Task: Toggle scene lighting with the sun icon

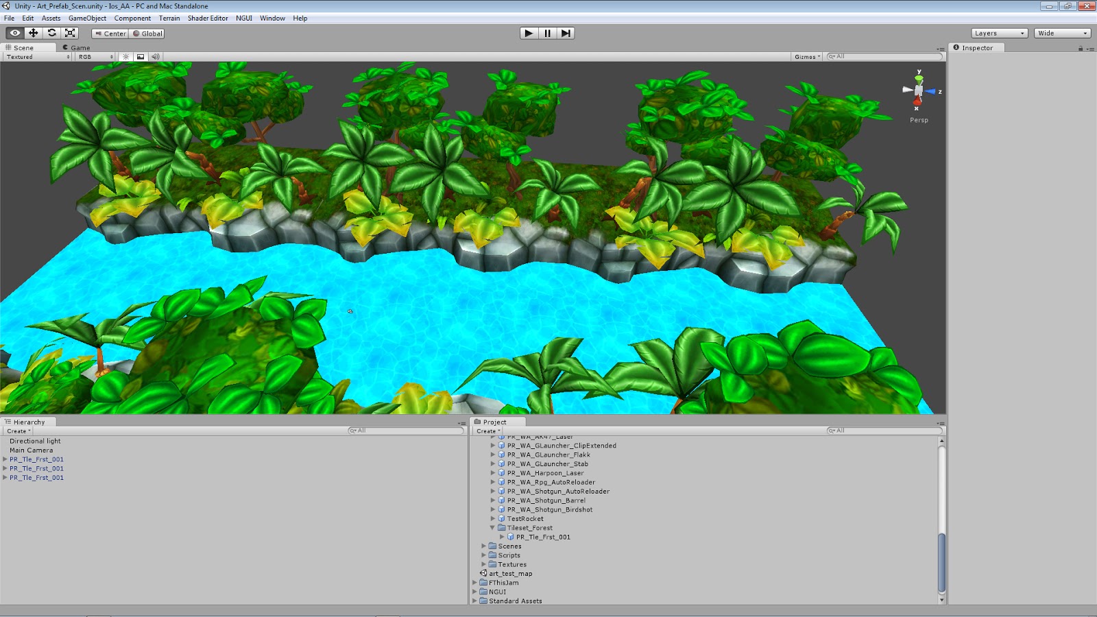Action: point(125,56)
